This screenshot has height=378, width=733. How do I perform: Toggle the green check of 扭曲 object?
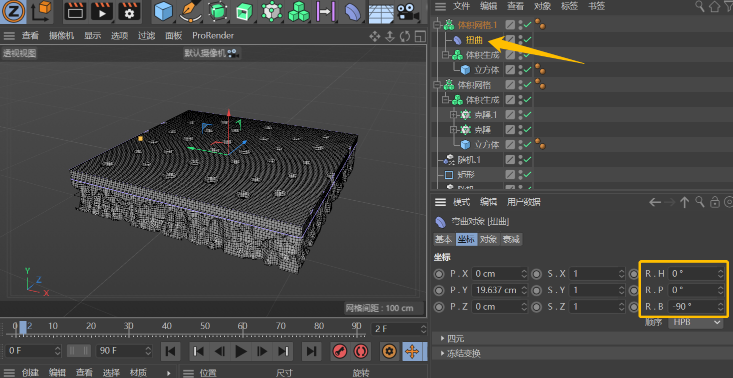pyautogui.click(x=528, y=39)
